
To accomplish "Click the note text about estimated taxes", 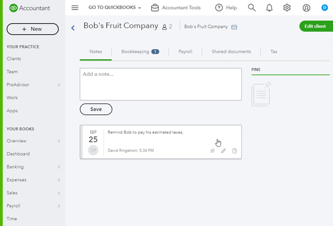I will (146, 132).
